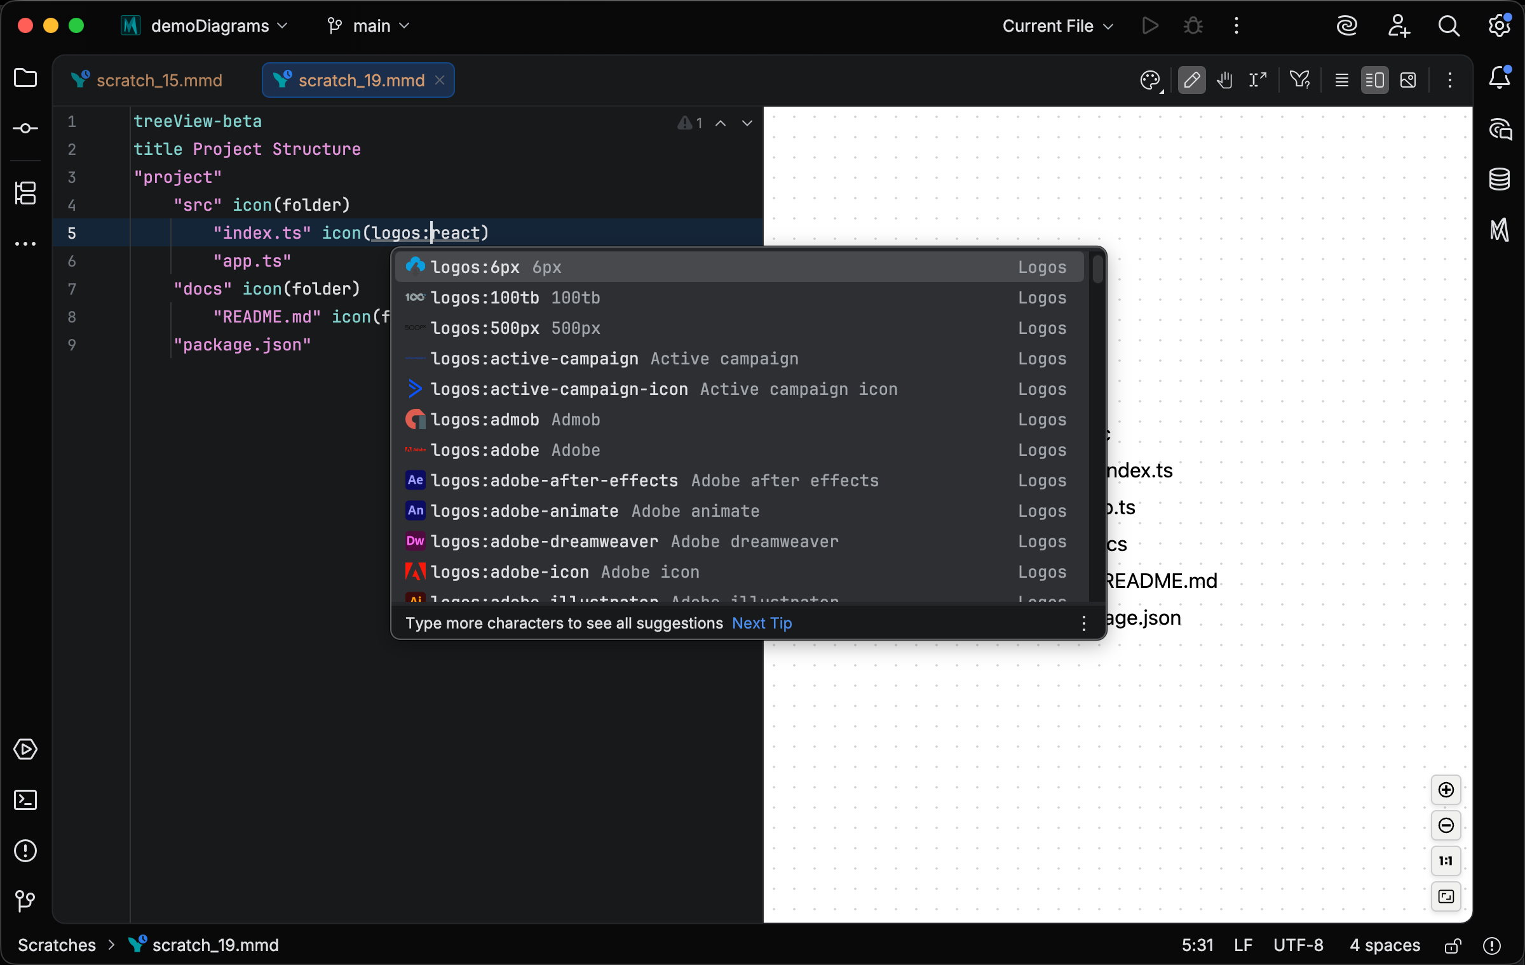Open the Git tool window

[25, 901]
